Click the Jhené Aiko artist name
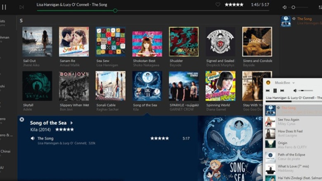Image resolution: width=322 pixels, height=181 pixels. pos(31,65)
